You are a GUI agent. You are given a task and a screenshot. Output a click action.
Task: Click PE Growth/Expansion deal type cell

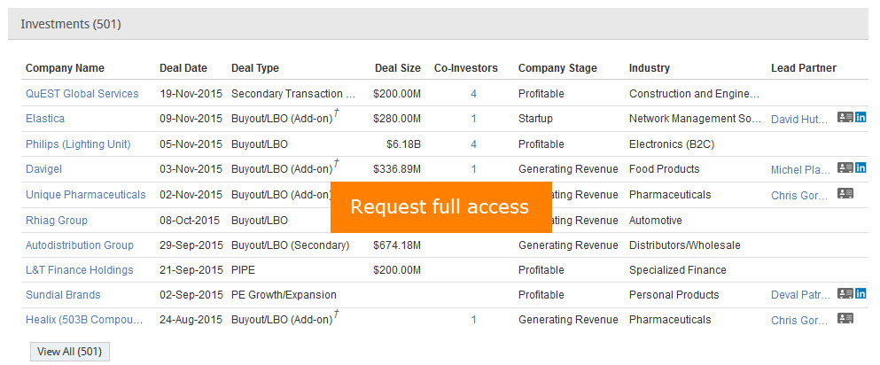pyautogui.click(x=284, y=294)
